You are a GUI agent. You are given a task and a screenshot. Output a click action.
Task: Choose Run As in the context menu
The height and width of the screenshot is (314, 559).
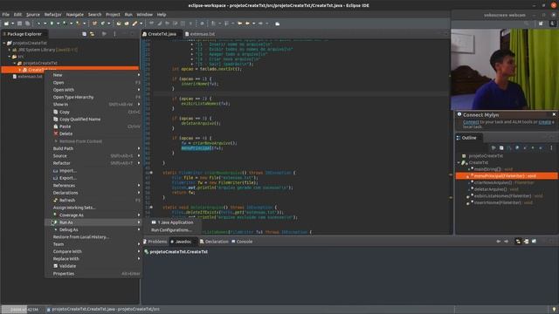(x=93, y=222)
